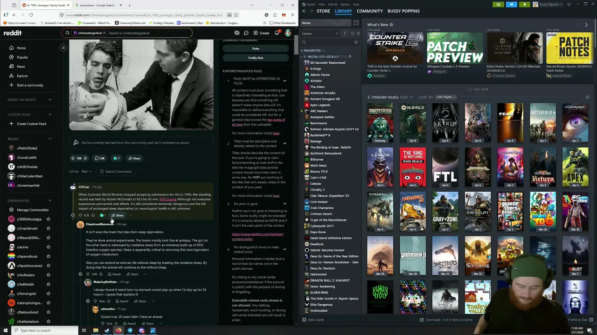Viewport: 597px width, 335px height.
Task: Open the SORT BY Last Played dropdown
Action: pos(445,97)
